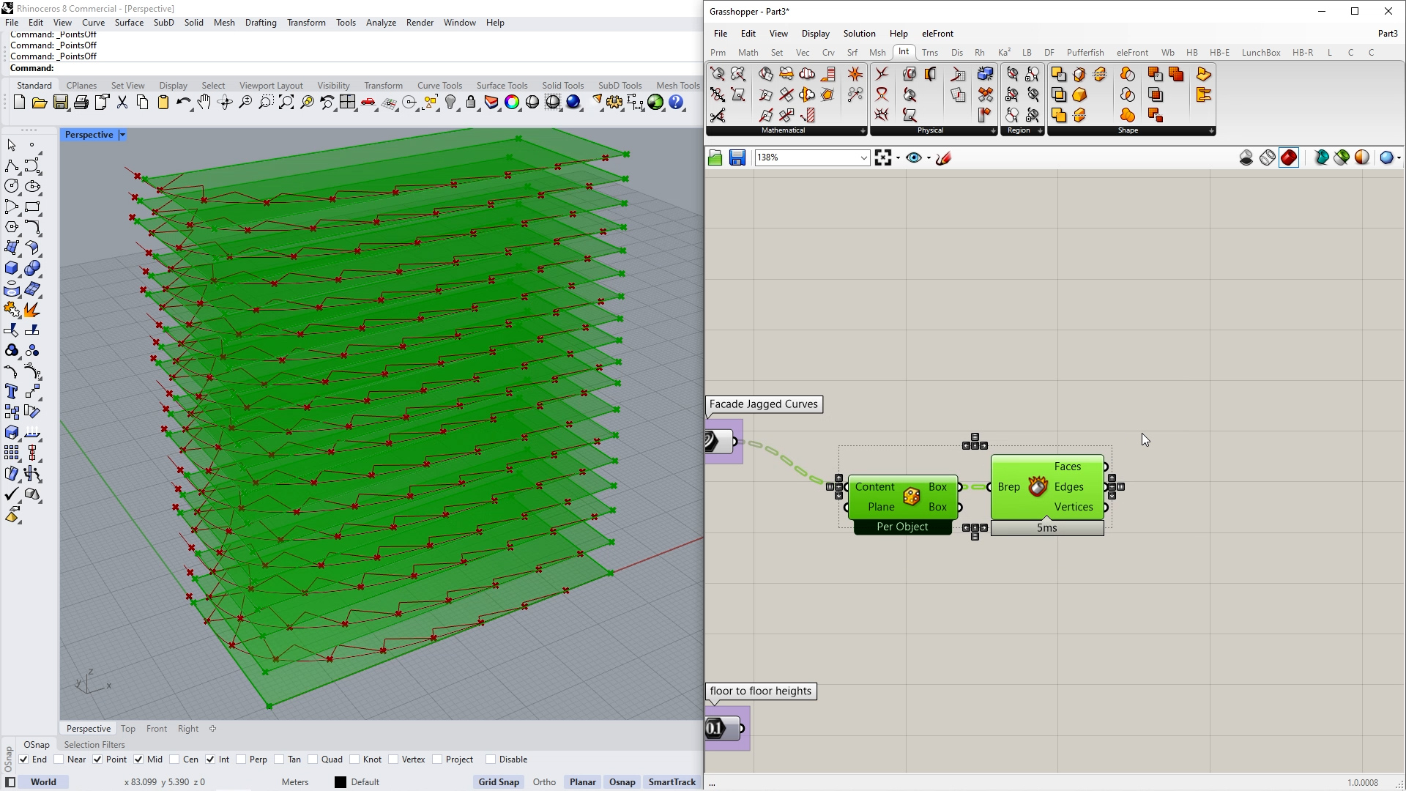The image size is (1406, 791).
Task: Select the Undo icon in Rhino toolbar
Action: pos(183,103)
